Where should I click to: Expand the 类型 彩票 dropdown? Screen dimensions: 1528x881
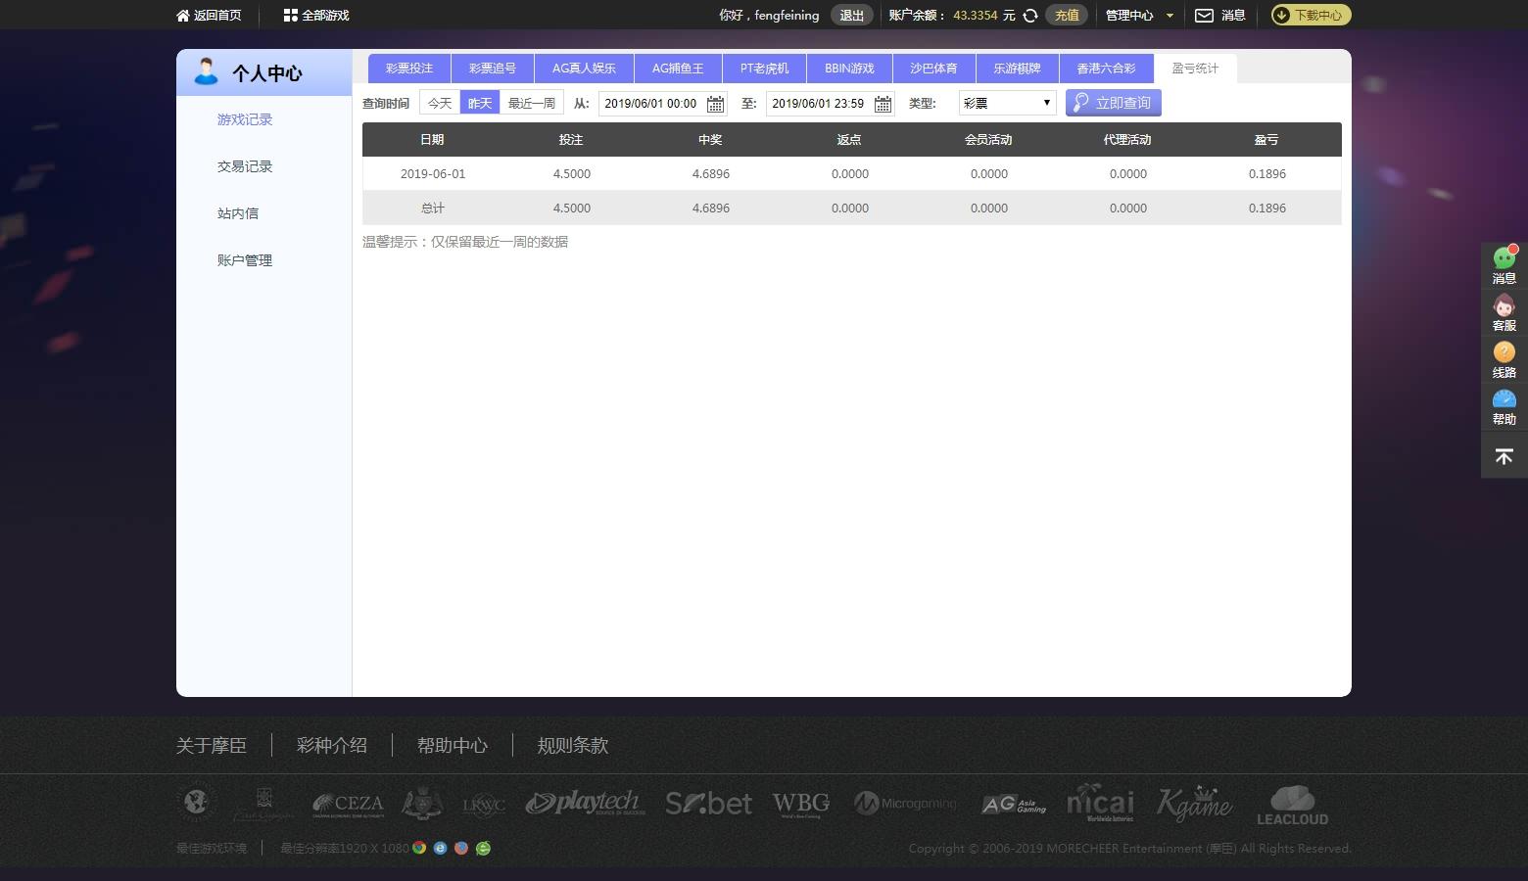[x=1007, y=103]
